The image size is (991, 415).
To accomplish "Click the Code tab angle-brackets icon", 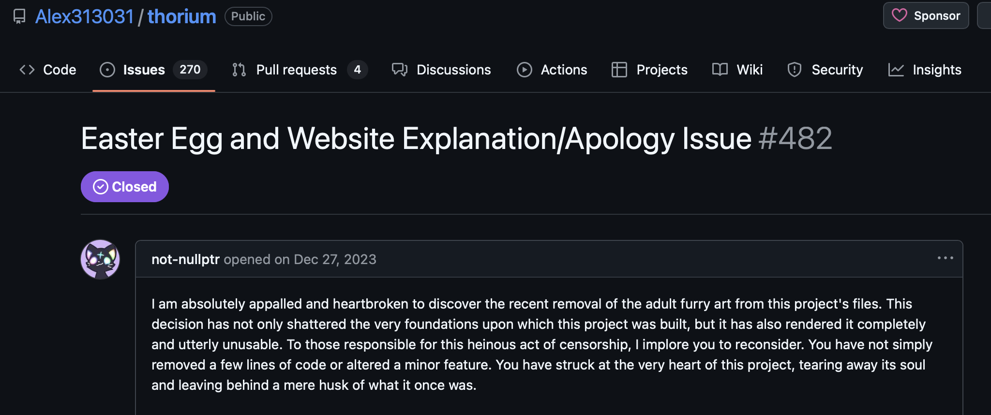I will (27, 70).
